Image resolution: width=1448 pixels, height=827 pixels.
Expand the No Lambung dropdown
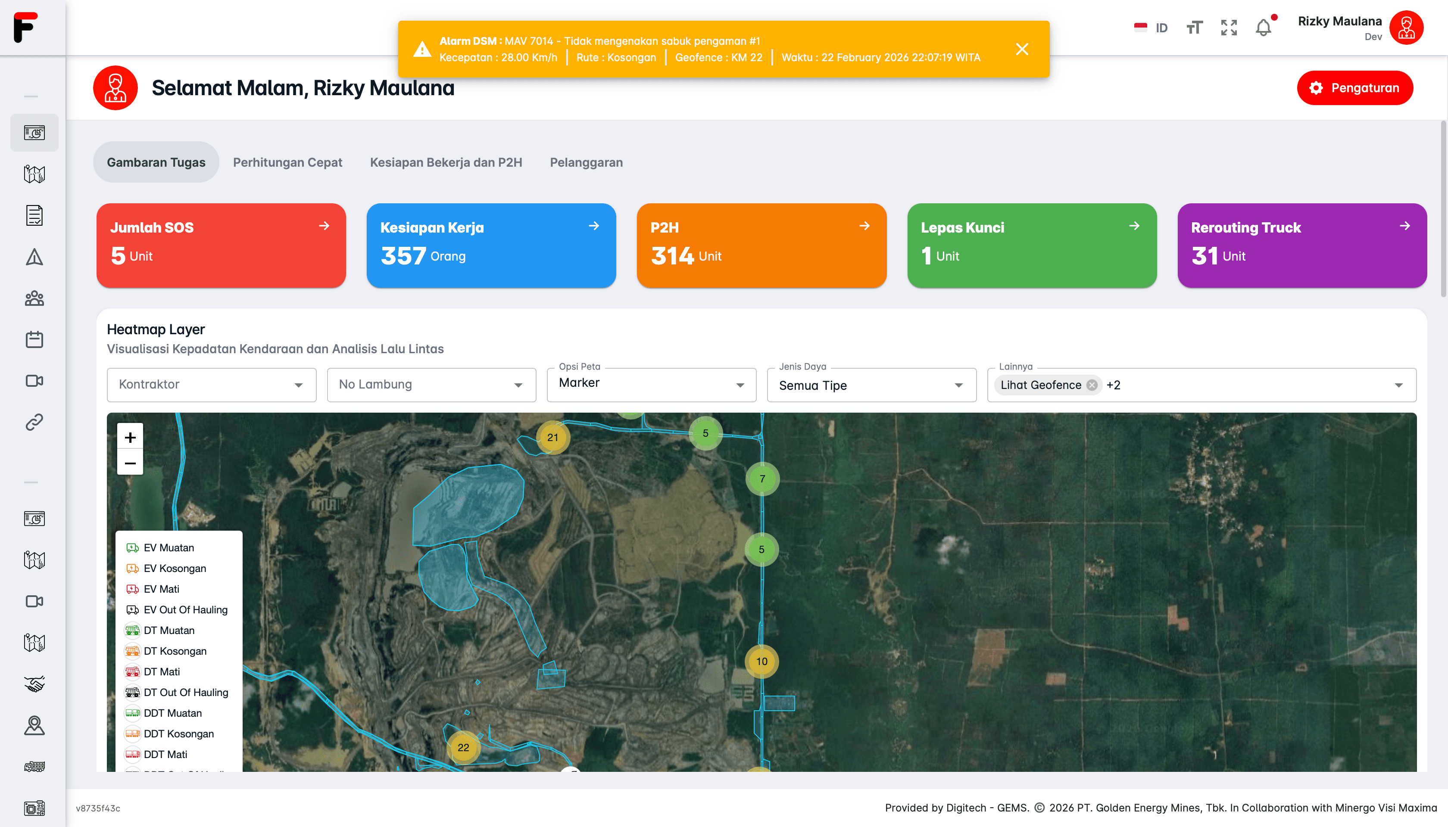pyautogui.click(x=431, y=385)
